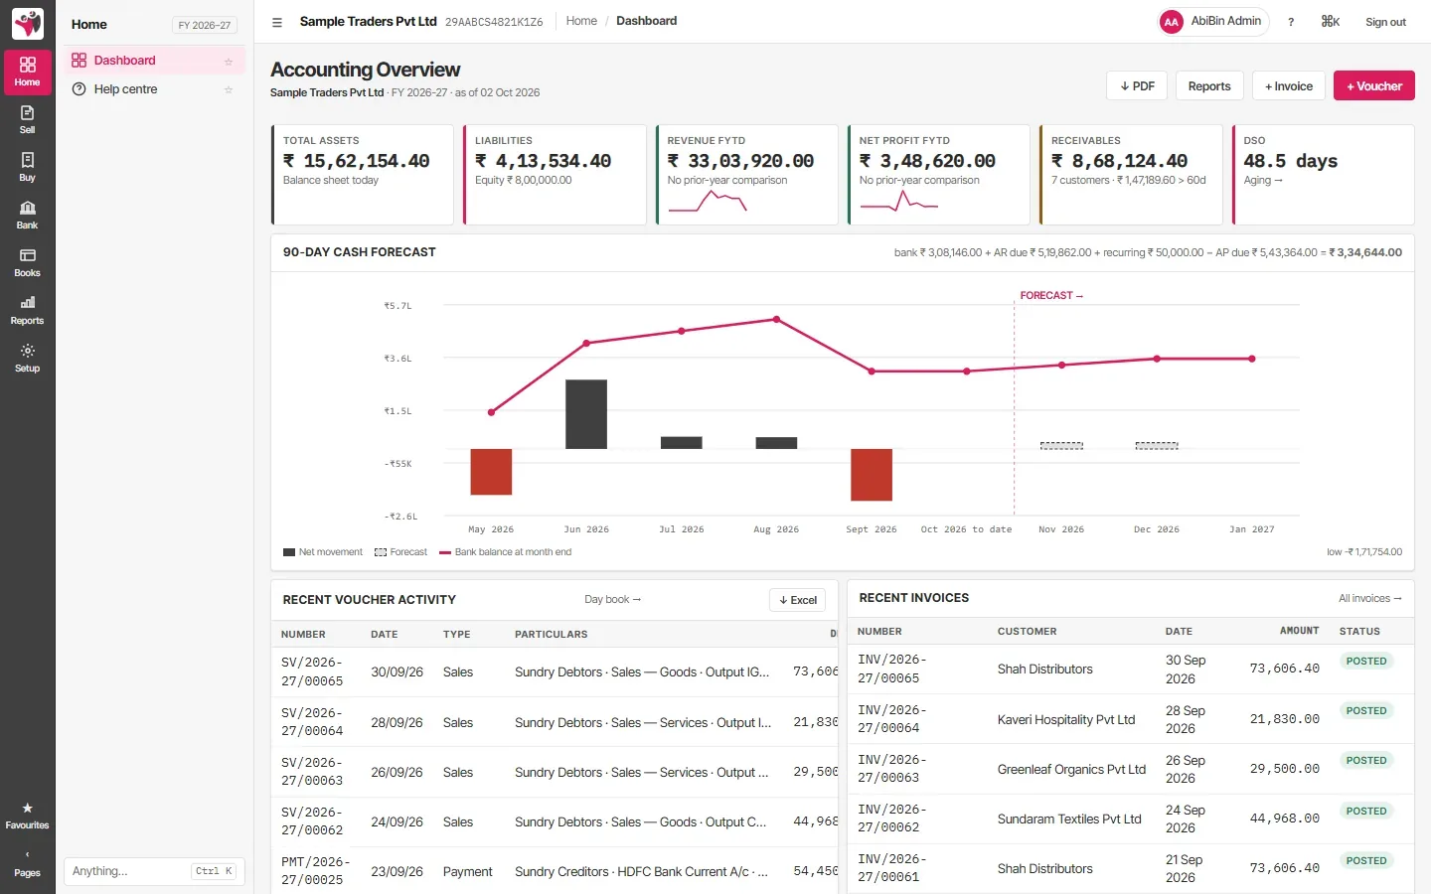
Task: Click POSTED status for Sundaram Textiles
Action: [1366, 812]
